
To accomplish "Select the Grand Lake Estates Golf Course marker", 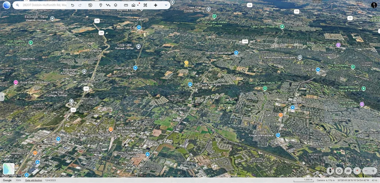I will (x=214, y=16).
